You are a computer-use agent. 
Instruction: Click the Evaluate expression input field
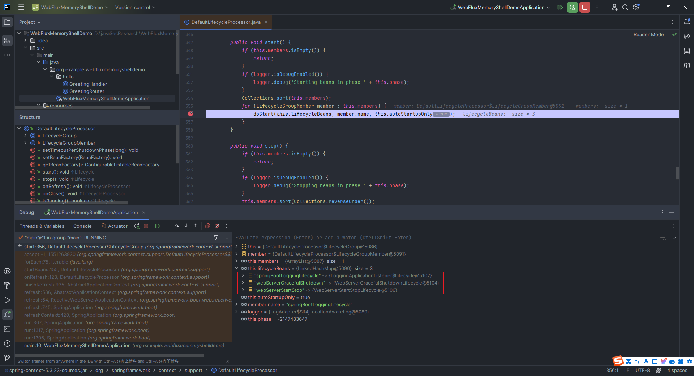tap(445, 238)
